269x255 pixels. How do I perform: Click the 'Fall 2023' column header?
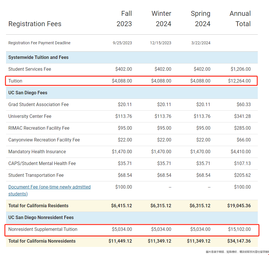(124, 19)
